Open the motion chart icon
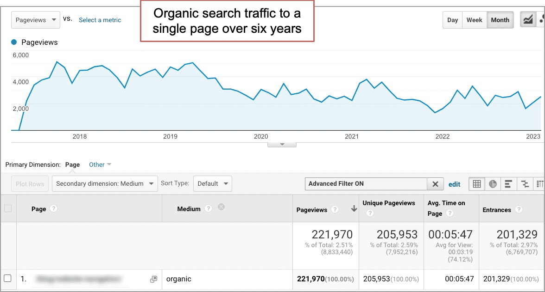Viewport: 545px width, 292px height. (542, 20)
